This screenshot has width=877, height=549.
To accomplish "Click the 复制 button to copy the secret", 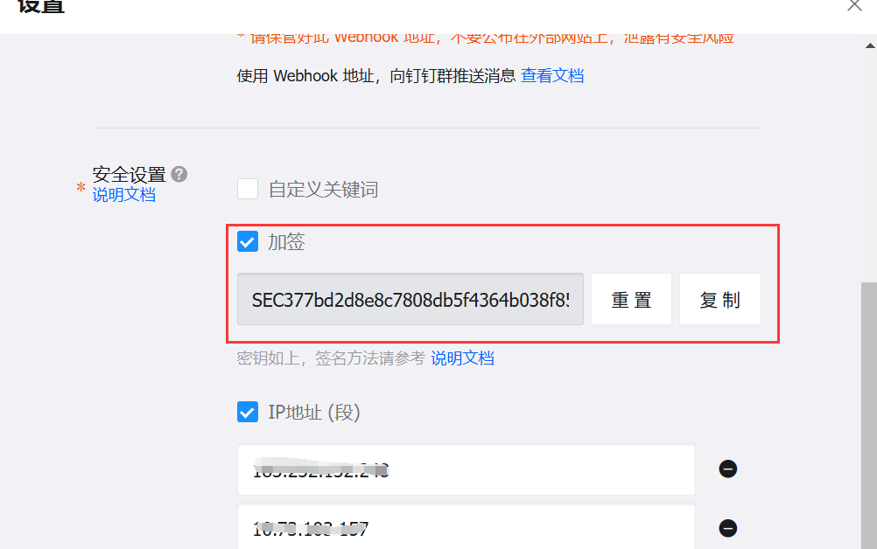I will [x=719, y=299].
